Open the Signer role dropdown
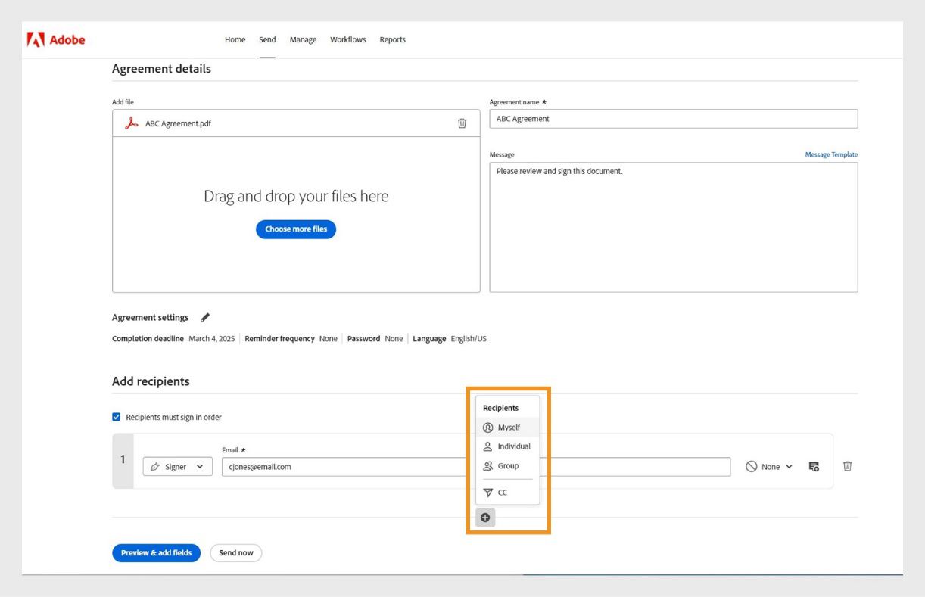925x597 pixels. point(177,466)
